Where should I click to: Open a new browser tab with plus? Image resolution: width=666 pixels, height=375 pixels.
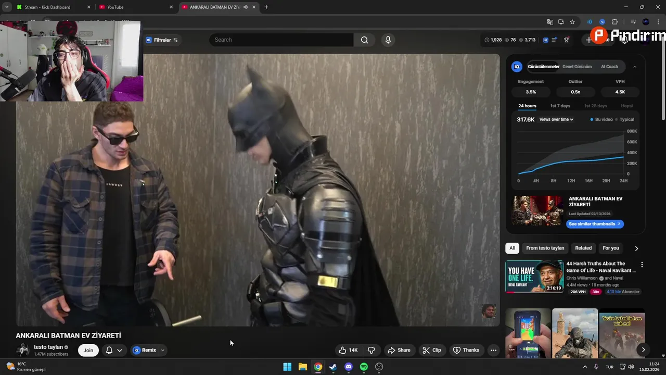pos(266,7)
